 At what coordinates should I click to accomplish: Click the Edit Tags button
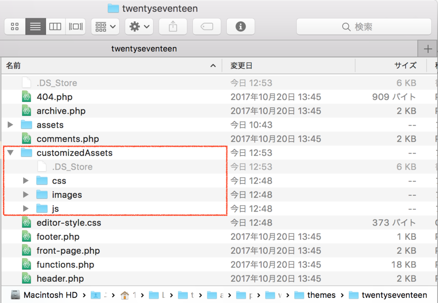click(207, 27)
